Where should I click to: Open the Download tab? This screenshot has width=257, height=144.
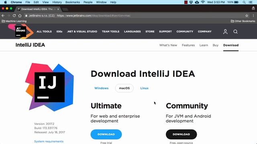point(231,45)
